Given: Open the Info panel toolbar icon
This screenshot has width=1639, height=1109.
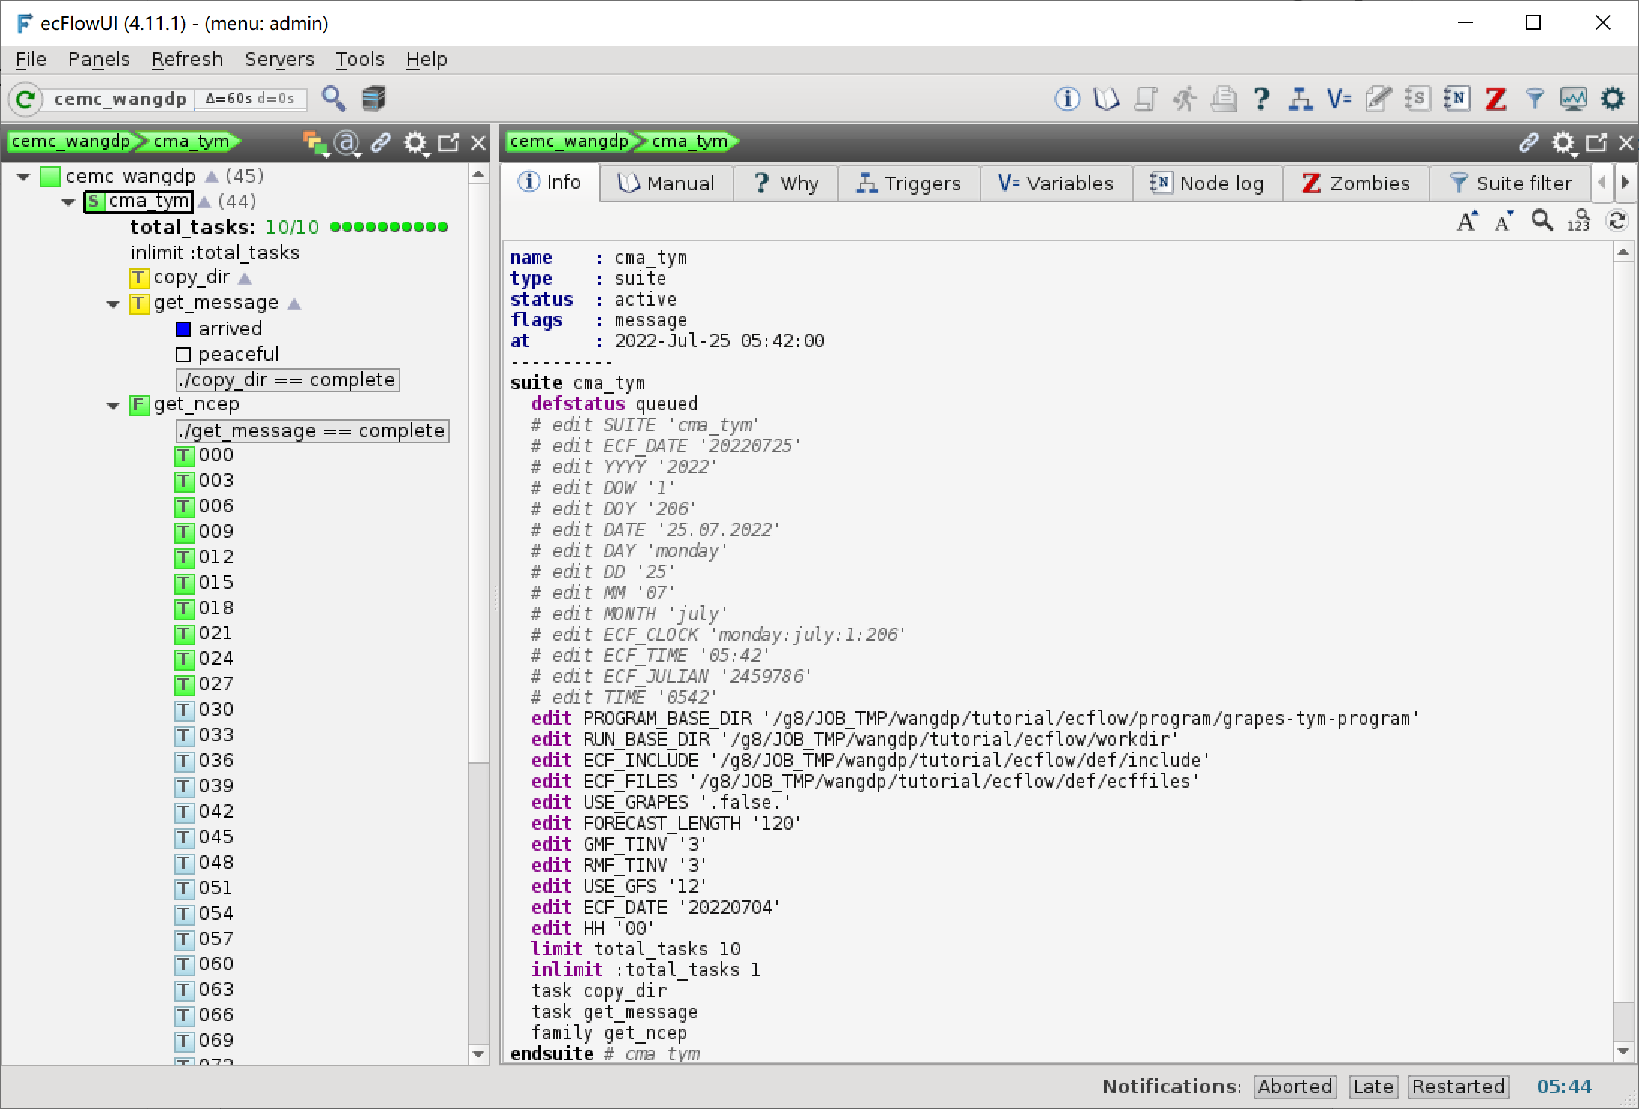Looking at the screenshot, I should [1067, 99].
